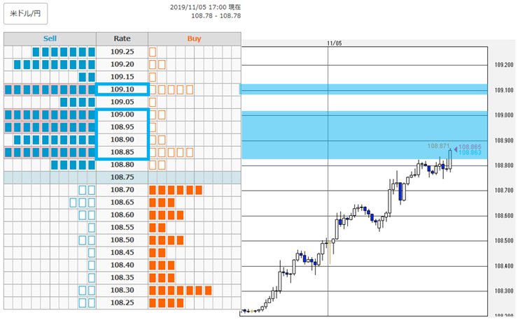Image resolution: width=518 pixels, height=322 pixels.
Task: Click the 109.20 rate cell
Action: pyautogui.click(x=122, y=64)
